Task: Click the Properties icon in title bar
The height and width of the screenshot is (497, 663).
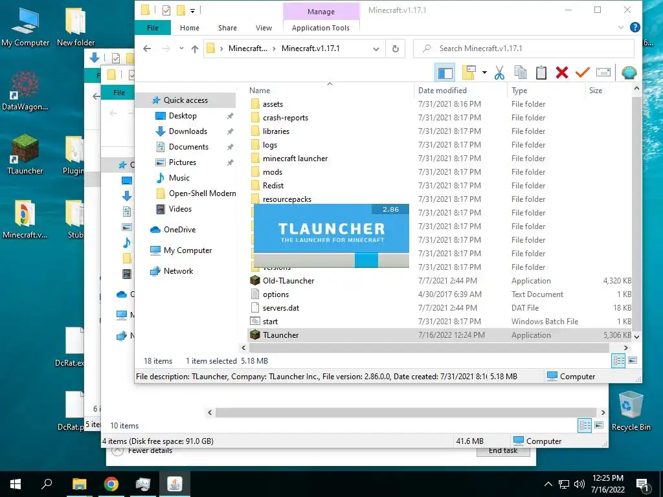Action: click(166, 10)
